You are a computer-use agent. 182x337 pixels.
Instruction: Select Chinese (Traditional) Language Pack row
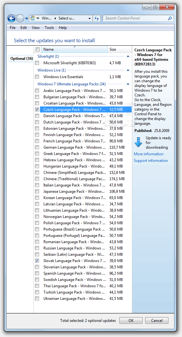[x=86, y=179]
